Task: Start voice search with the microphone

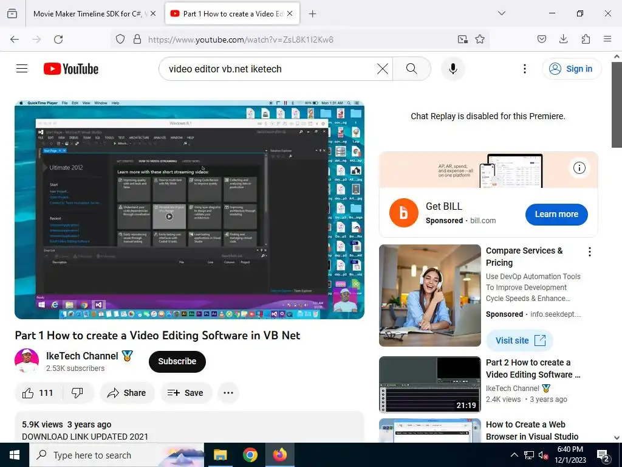Action: pos(453,69)
